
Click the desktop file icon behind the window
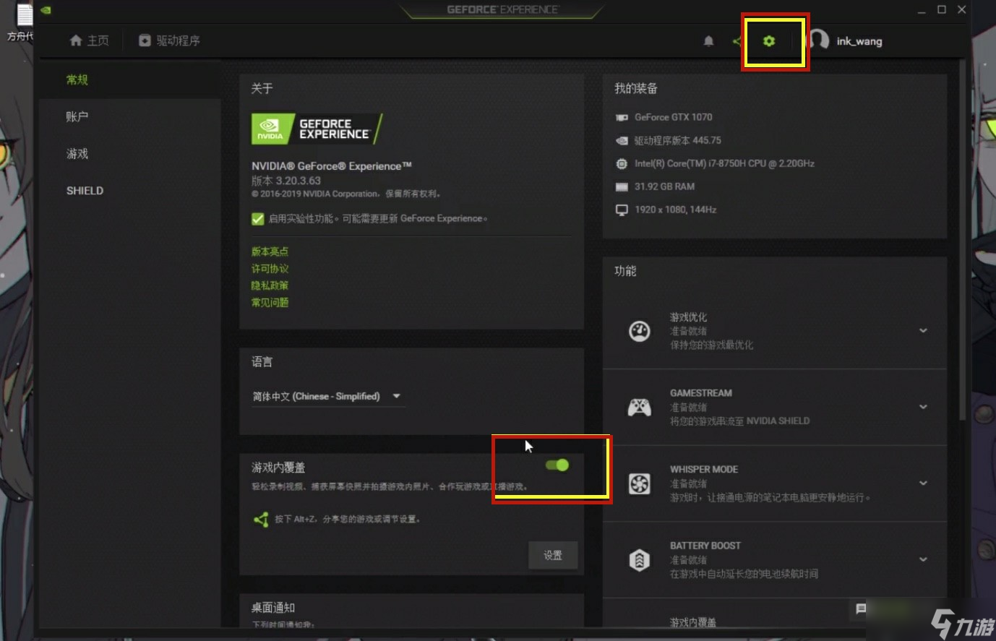click(x=23, y=14)
